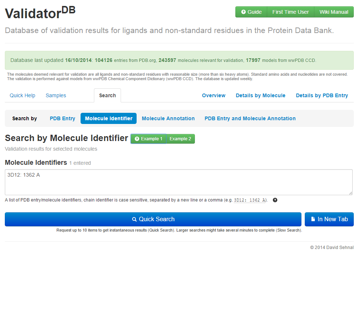Go to the Overview tab
This screenshot has width=356, height=334.
pyautogui.click(x=214, y=95)
